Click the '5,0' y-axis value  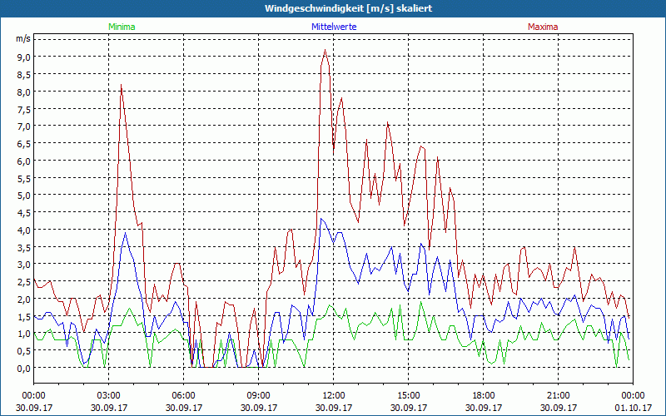(24, 196)
